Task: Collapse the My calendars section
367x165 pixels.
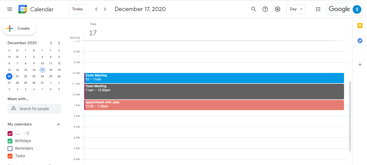Action: [x=59, y=124]
